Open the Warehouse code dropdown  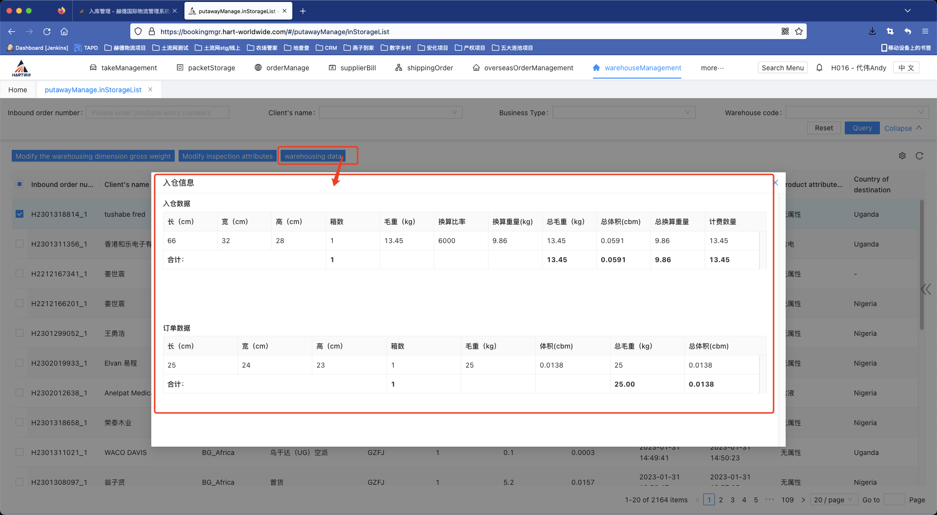pos(856,113)
